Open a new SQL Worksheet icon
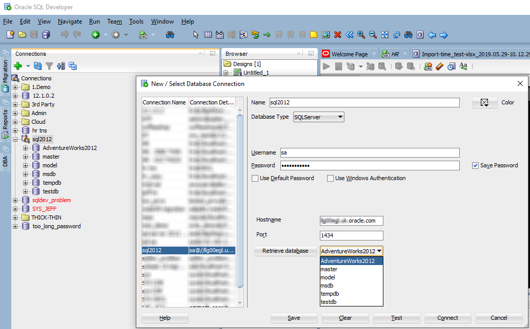 coord(144,34)
